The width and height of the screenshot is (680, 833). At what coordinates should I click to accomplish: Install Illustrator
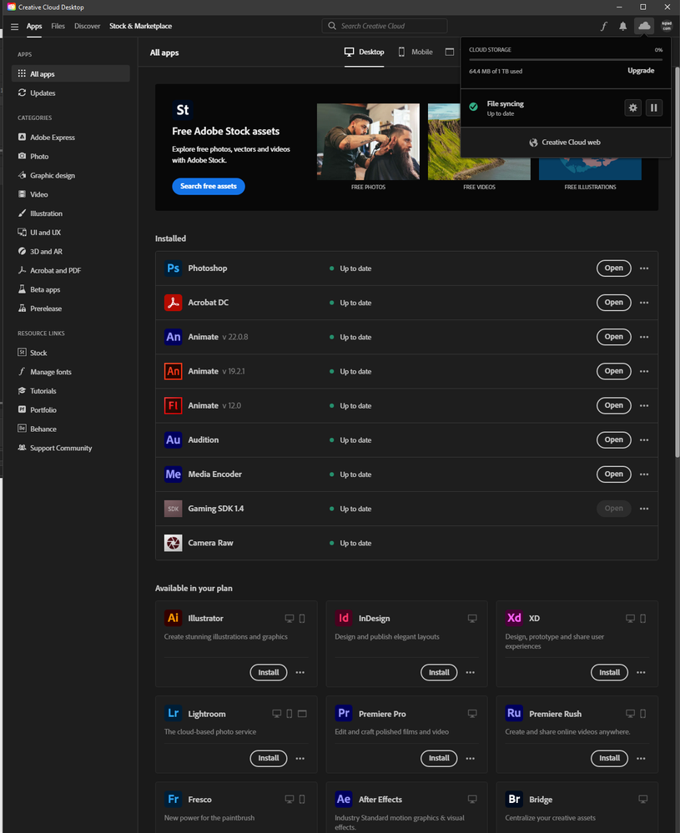[269, 673]
